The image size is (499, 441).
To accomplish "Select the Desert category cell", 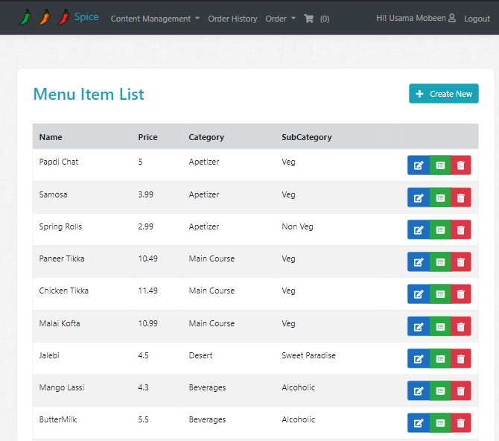I will (200, 355).
